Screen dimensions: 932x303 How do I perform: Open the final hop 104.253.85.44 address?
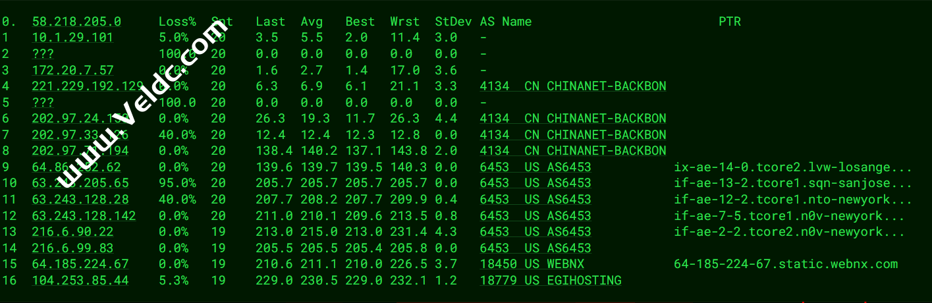[80, 281]
